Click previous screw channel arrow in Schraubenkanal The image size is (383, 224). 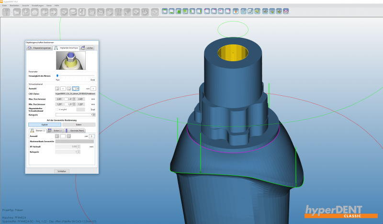(57, 89)
